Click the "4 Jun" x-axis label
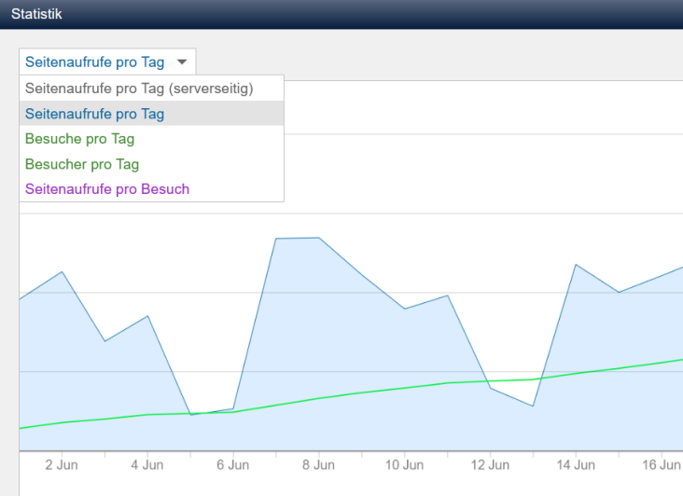Viewport: 683px width, 496px height. (x=146, y=464)
